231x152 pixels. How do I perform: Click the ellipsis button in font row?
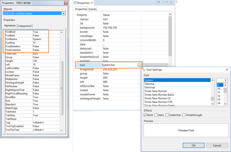tap(139, 65)
